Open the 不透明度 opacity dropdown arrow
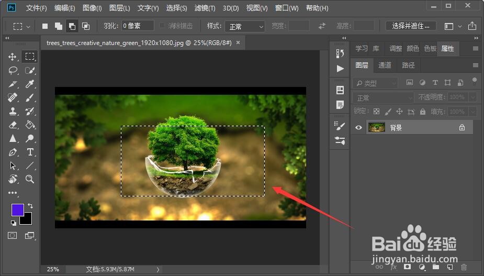Screen dimensions: 484x276 473,97
